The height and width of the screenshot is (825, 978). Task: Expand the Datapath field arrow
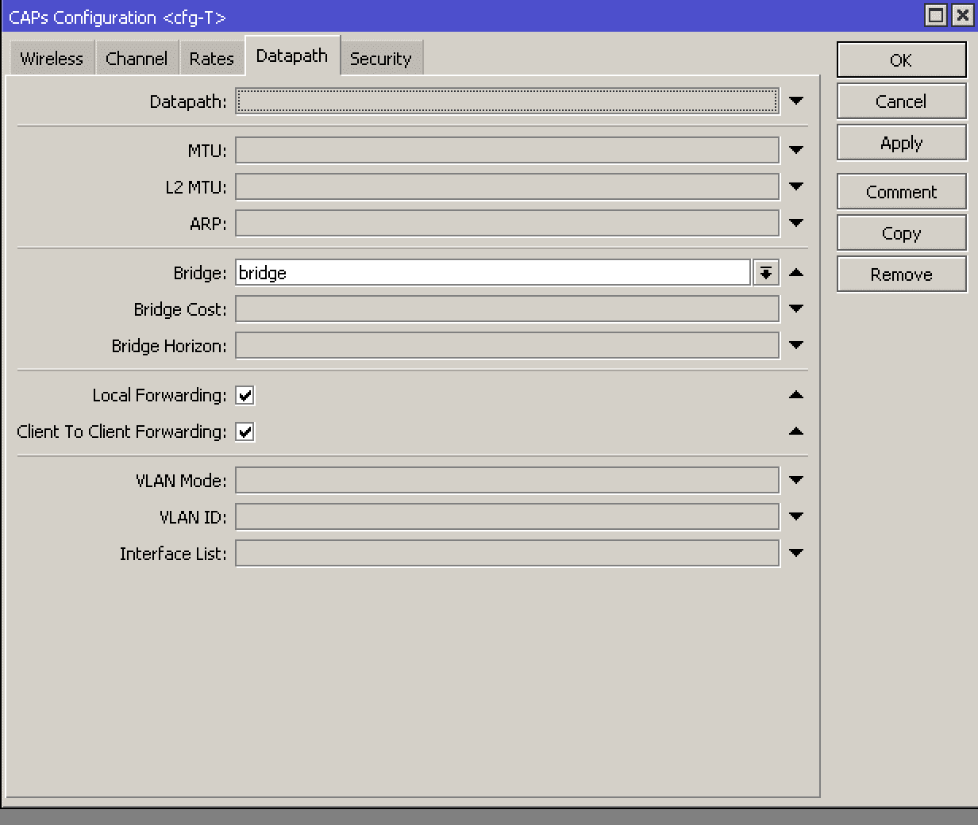(x=796, y=101)
